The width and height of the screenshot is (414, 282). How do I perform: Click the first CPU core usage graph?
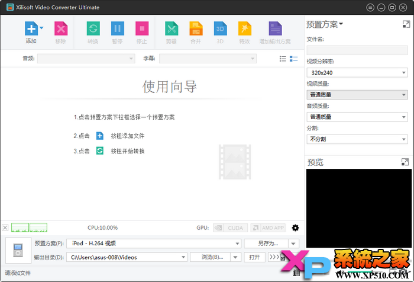click(20, 227)
